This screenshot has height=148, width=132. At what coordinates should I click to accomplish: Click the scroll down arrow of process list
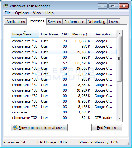click(x=120, y=118)
